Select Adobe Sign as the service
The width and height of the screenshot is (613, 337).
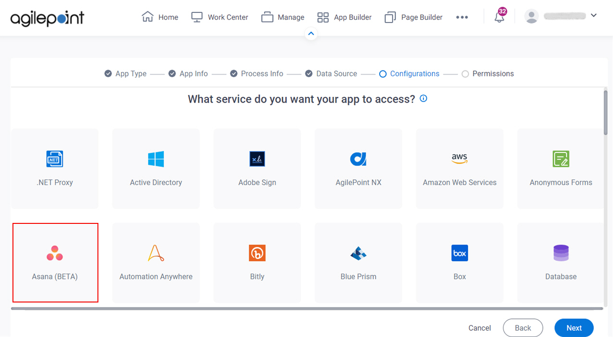(x=257, y=168)
